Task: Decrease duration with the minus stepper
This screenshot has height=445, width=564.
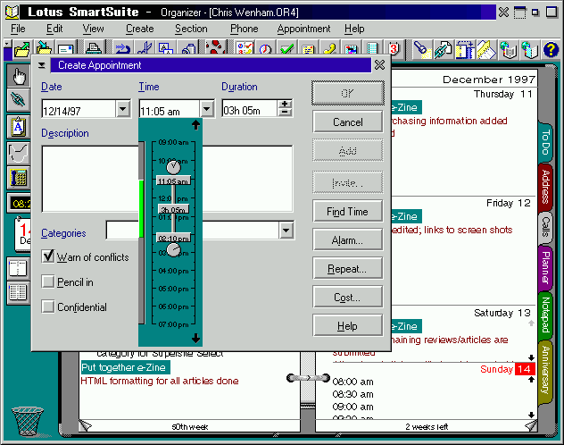Action: (285, 112)
